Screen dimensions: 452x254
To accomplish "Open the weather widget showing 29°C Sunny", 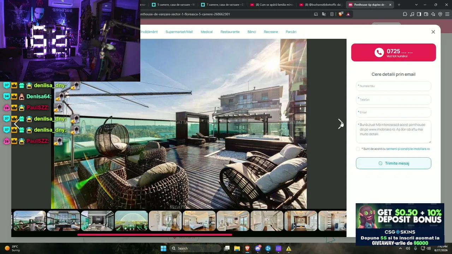I will point(13,248).
